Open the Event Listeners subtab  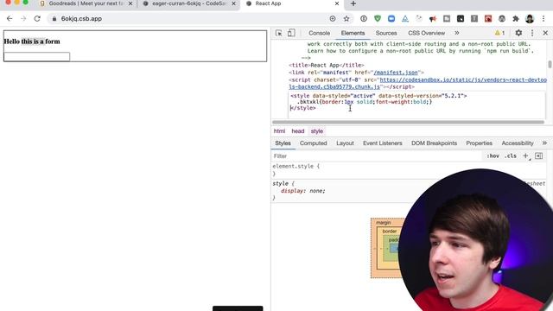pos(382,143)
